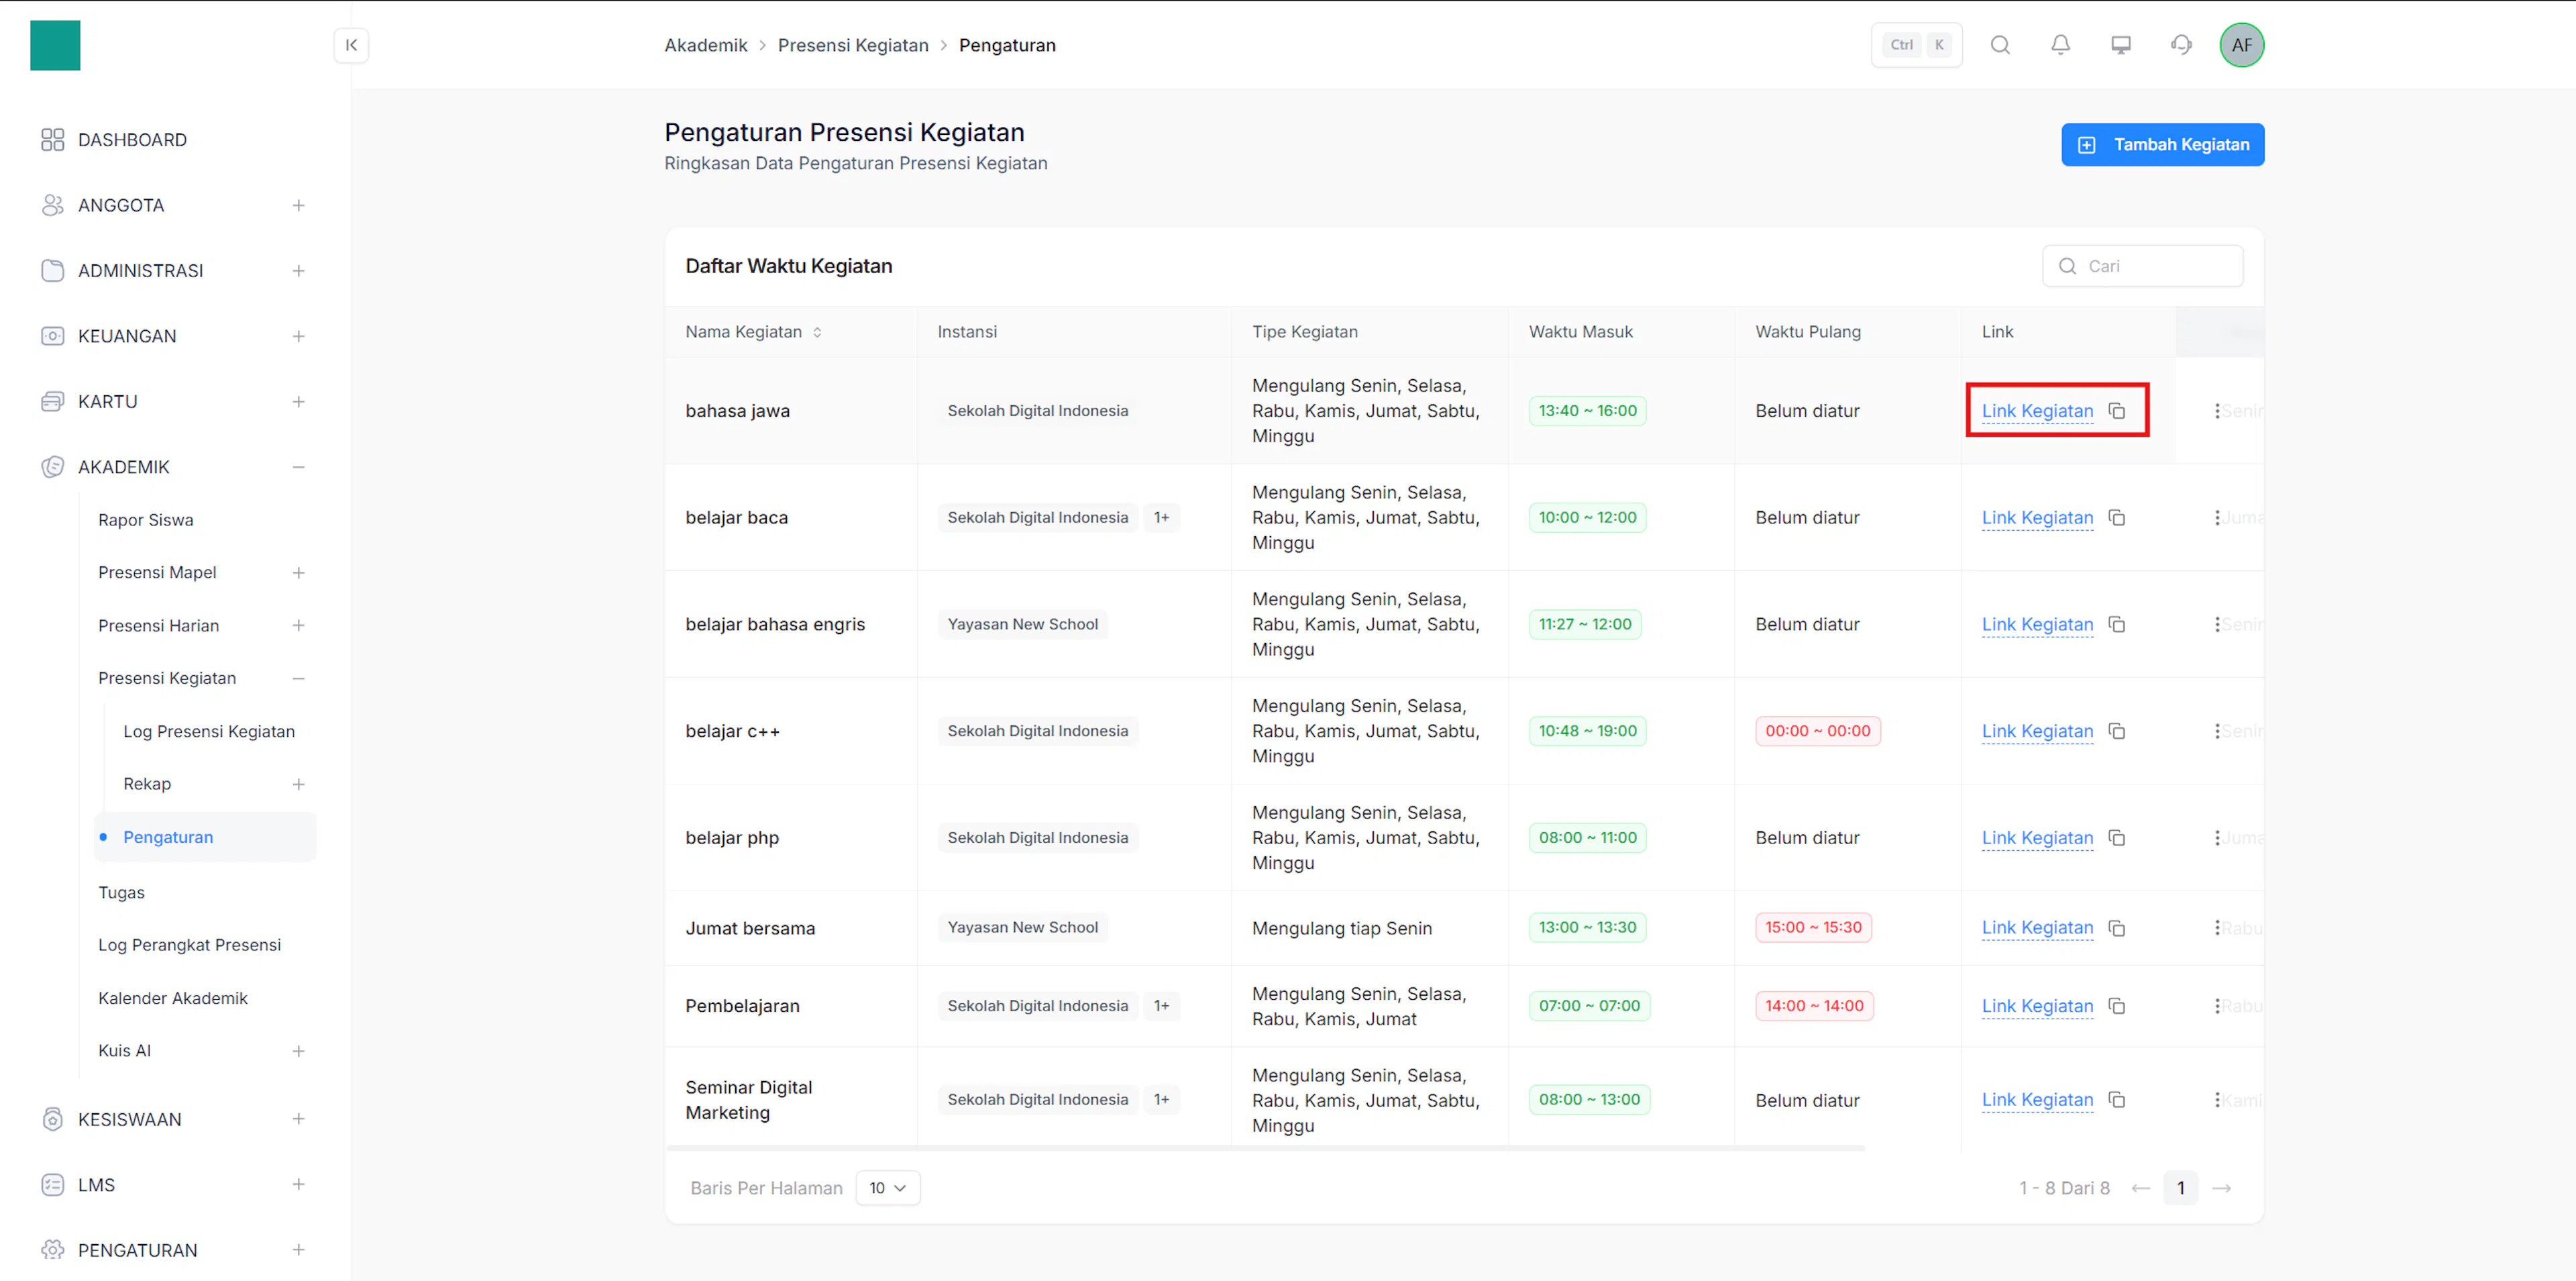Click the Cari search input field
Viewport: 2576px width, 1281px height.
pos(2142,266)
